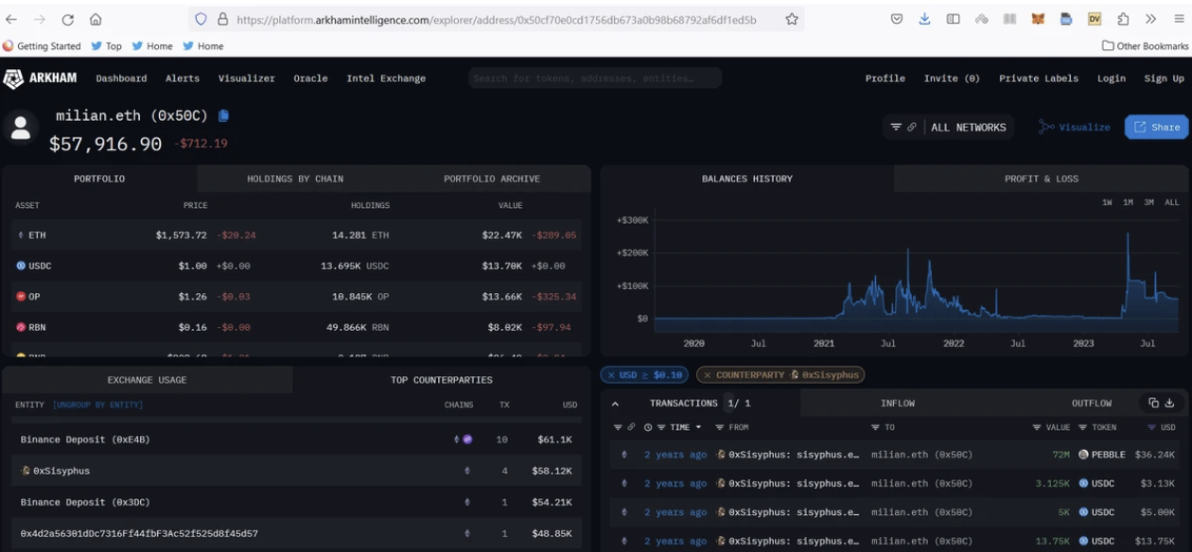Select the 1M range on balances chart

coord(1128,202)
